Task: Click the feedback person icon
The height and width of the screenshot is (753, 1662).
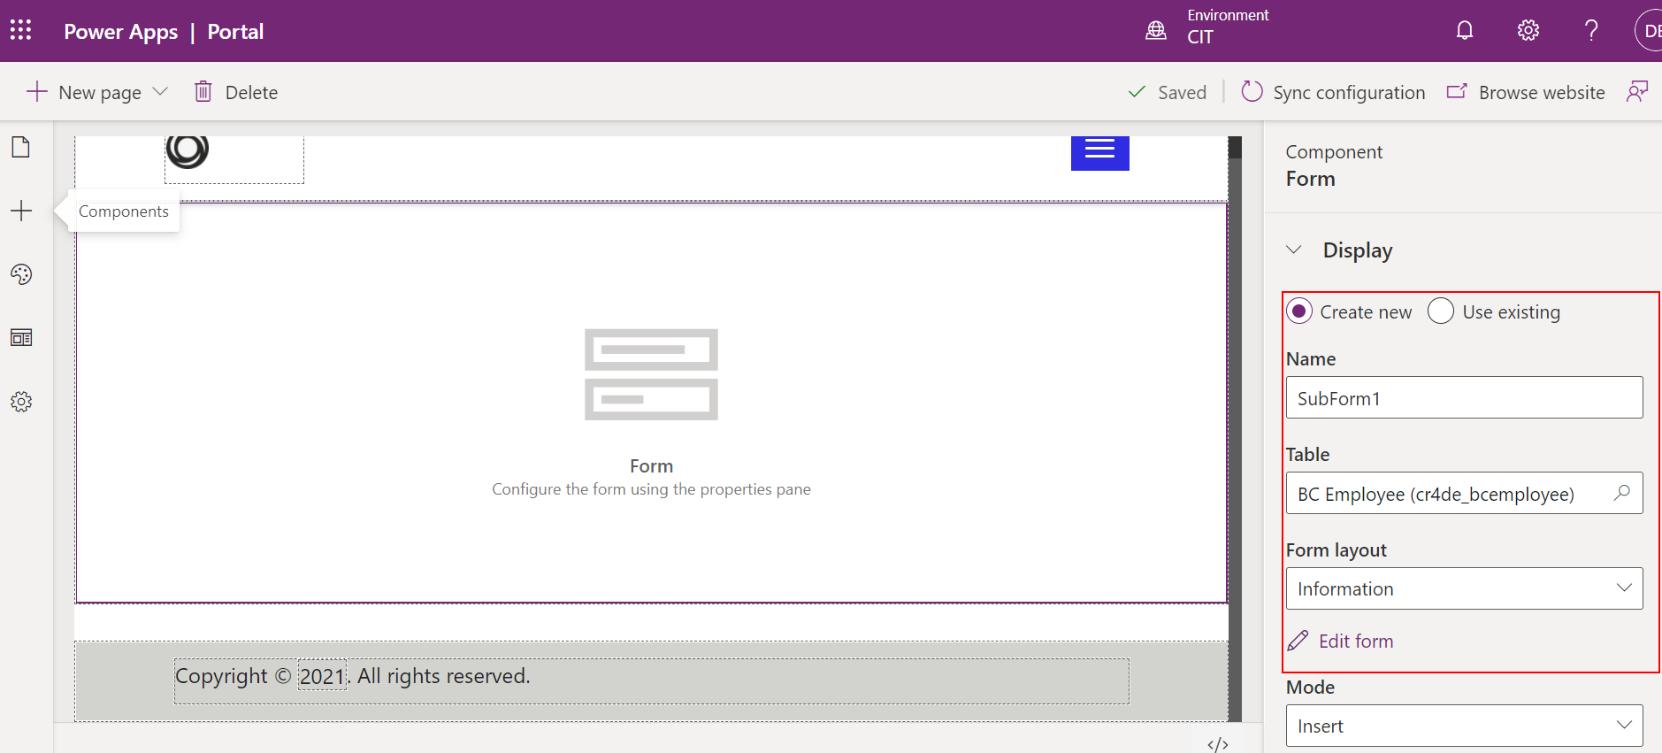Action: pyautogui.click(x=1637, y=91)
